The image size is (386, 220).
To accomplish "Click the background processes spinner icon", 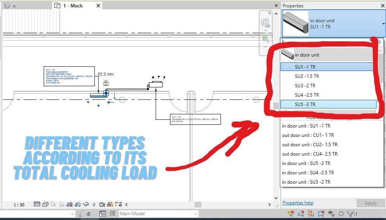I will click(341, 213).
